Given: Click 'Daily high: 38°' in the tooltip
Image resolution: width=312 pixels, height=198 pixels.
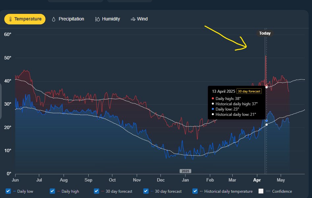Looking at the screenshot, I should [x=228, y=98].
